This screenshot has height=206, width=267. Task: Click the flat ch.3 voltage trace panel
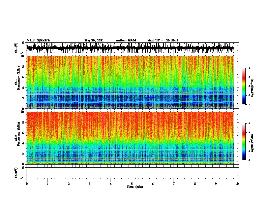(x=132, y=173)
